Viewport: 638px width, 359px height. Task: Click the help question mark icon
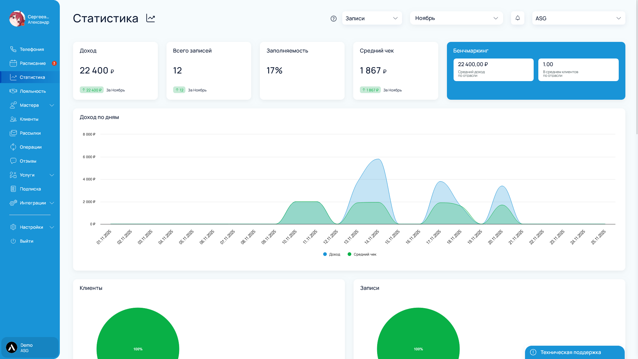[x=334, y=19]
